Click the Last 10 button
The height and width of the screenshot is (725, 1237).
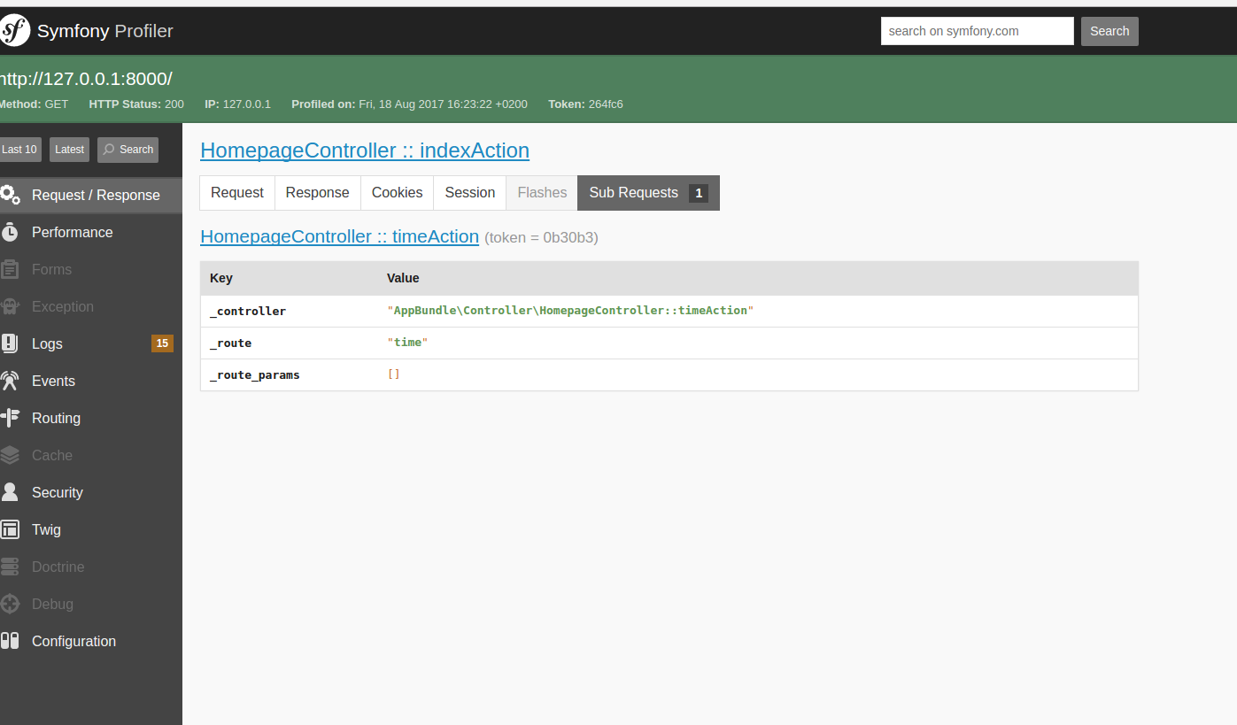(19, 150)
